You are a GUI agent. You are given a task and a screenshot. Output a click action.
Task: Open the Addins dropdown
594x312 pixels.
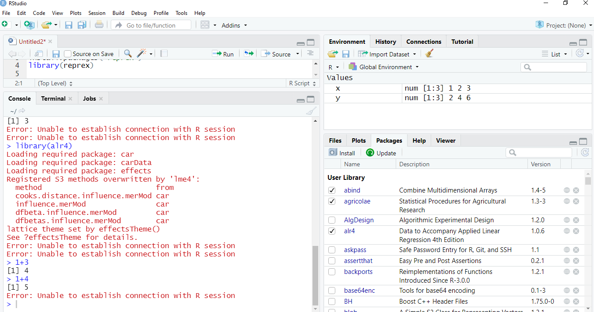pos(234,25)
